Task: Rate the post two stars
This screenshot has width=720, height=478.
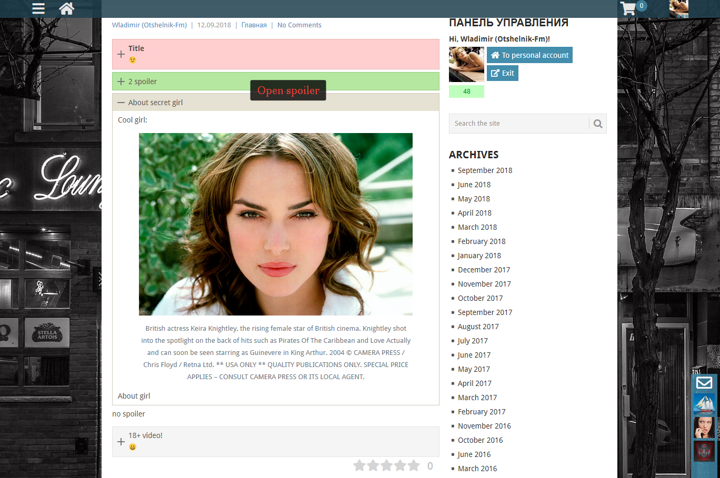Action: click(373, 465)
